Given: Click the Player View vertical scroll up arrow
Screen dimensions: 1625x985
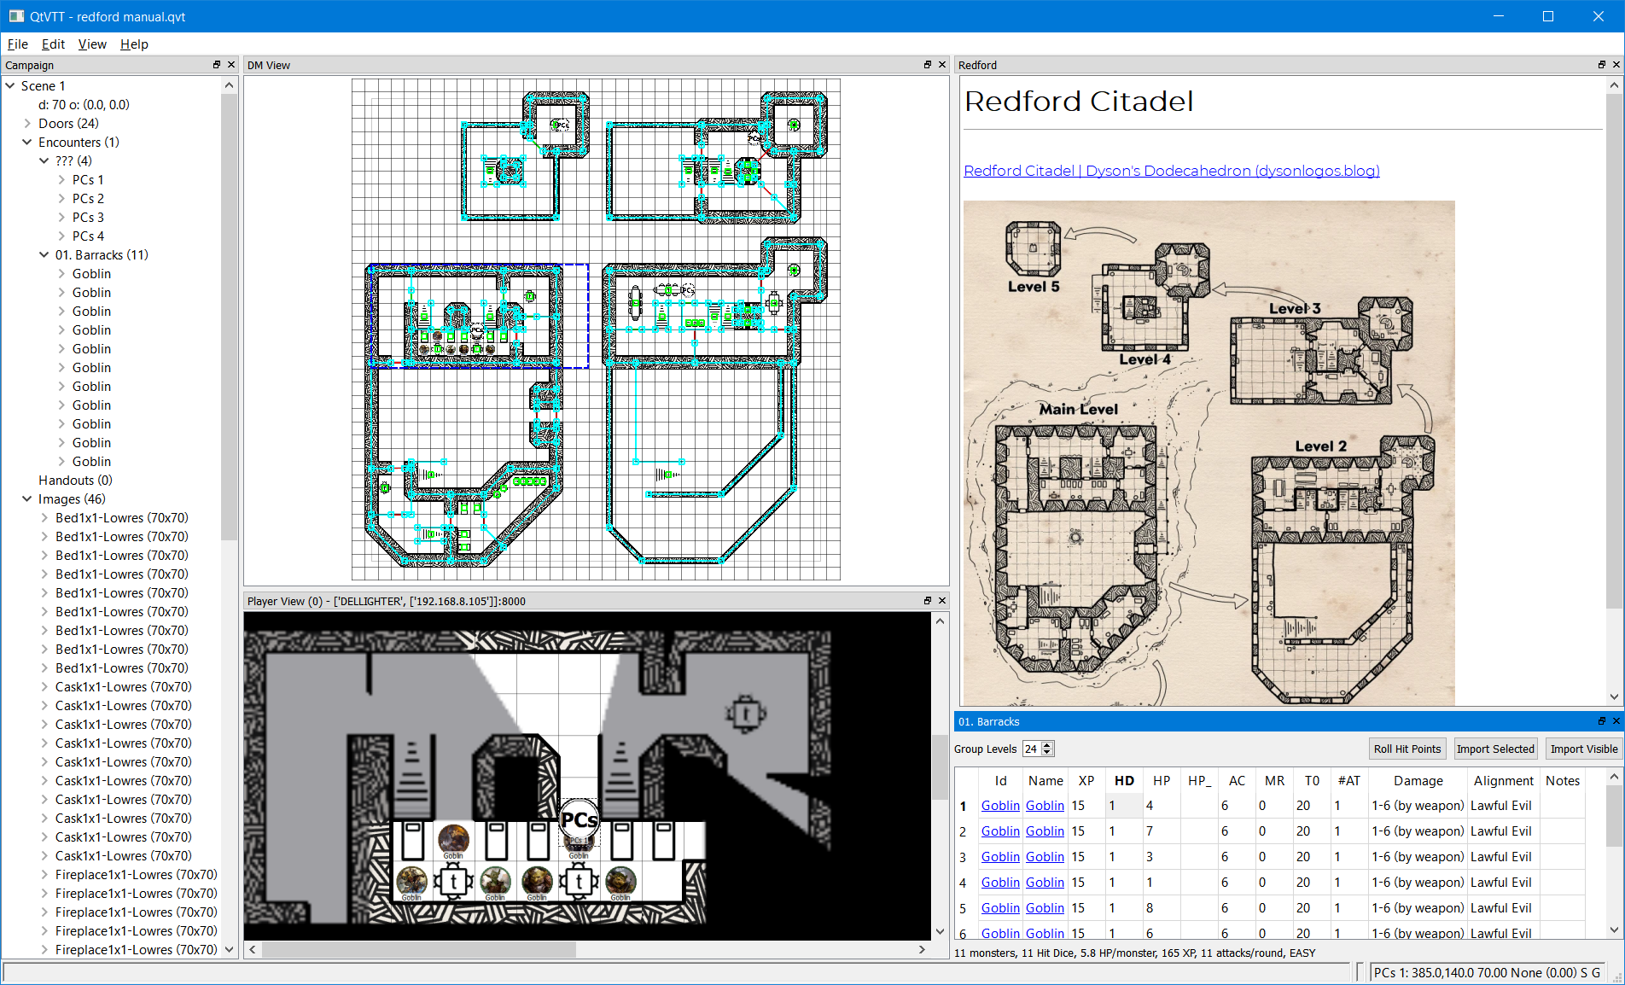Looking at the screenshot, I should click(x=940, y=621).
